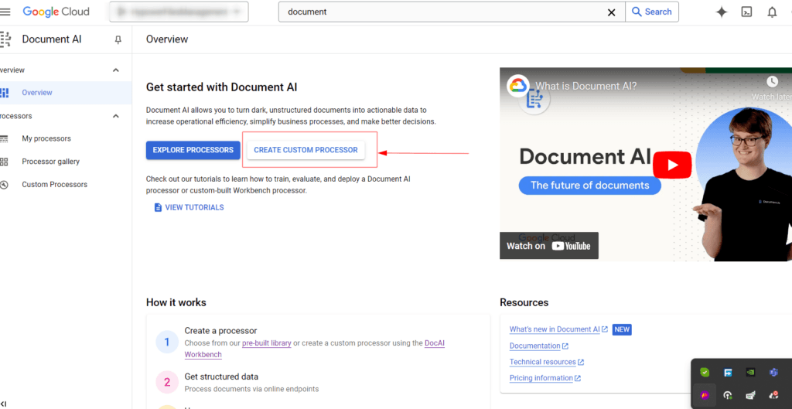This screenshot has height=409, width=792.
Task: Click the Watch later clock icon
Action: click(772, 81)
